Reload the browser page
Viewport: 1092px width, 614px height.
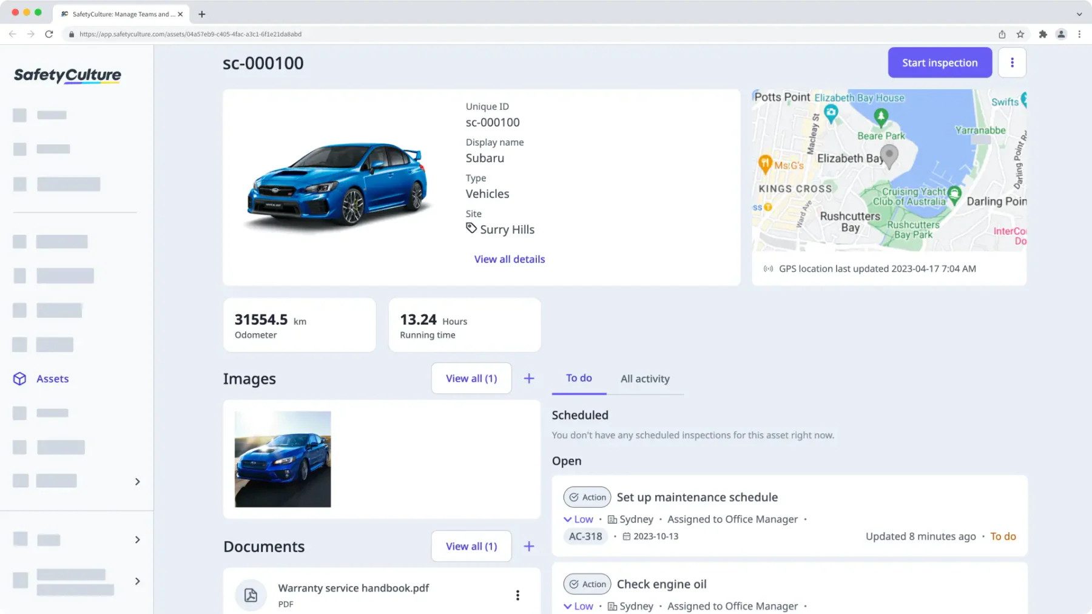click(x=49, y=34)
